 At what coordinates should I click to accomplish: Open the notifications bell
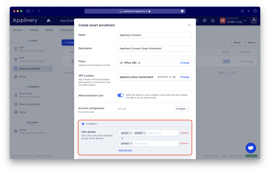(x=213, y=21)
